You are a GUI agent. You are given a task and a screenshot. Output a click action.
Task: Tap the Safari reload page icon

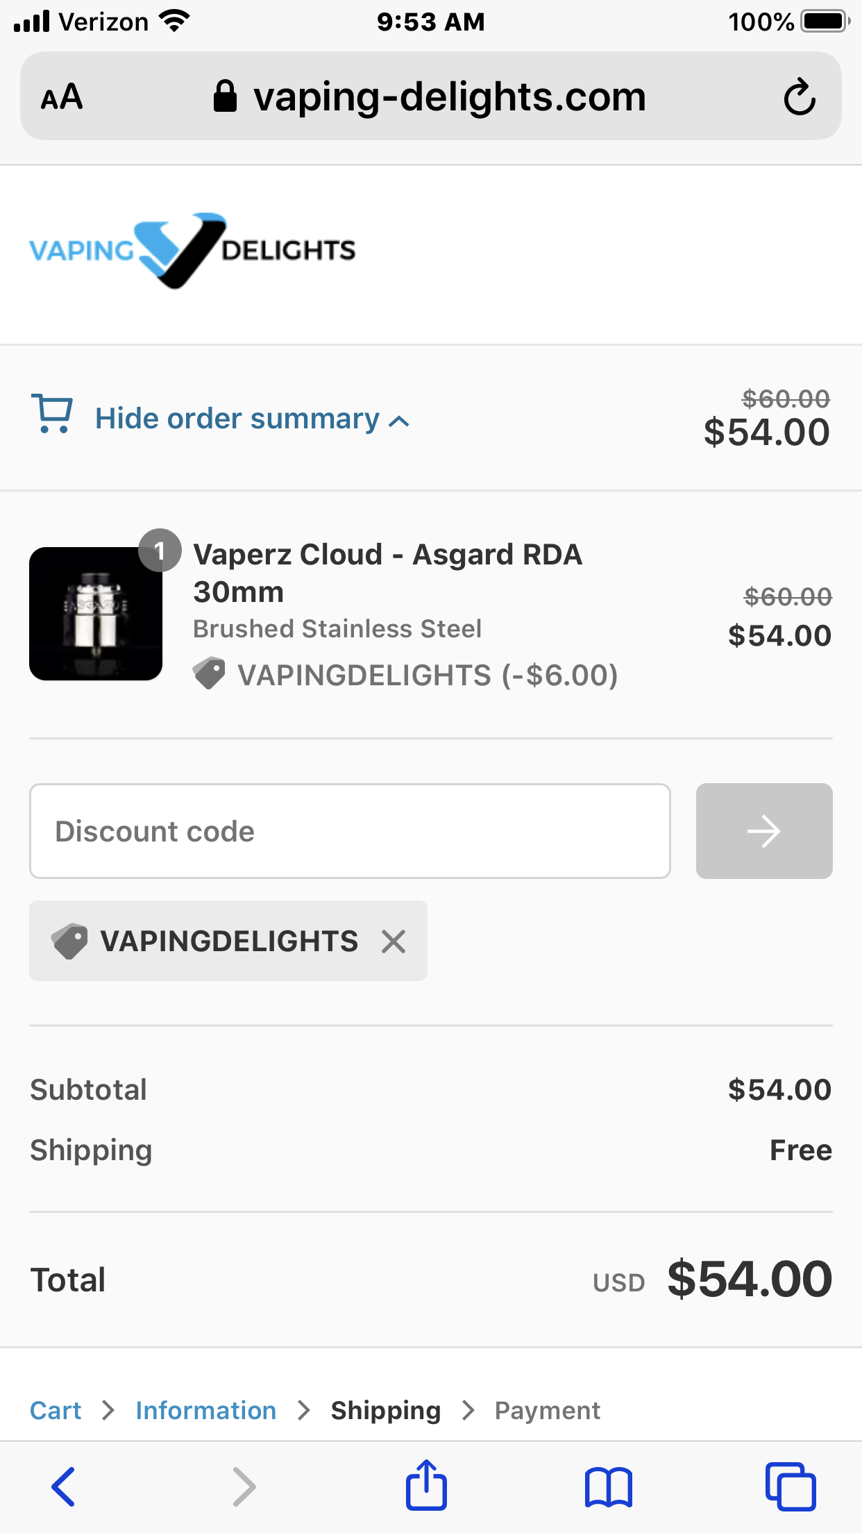[x=799, y=97]
